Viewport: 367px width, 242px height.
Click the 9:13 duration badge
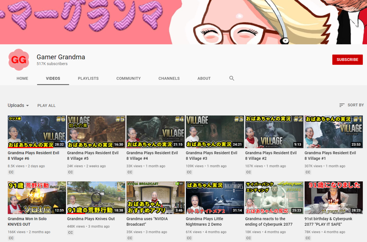[298, 145]
